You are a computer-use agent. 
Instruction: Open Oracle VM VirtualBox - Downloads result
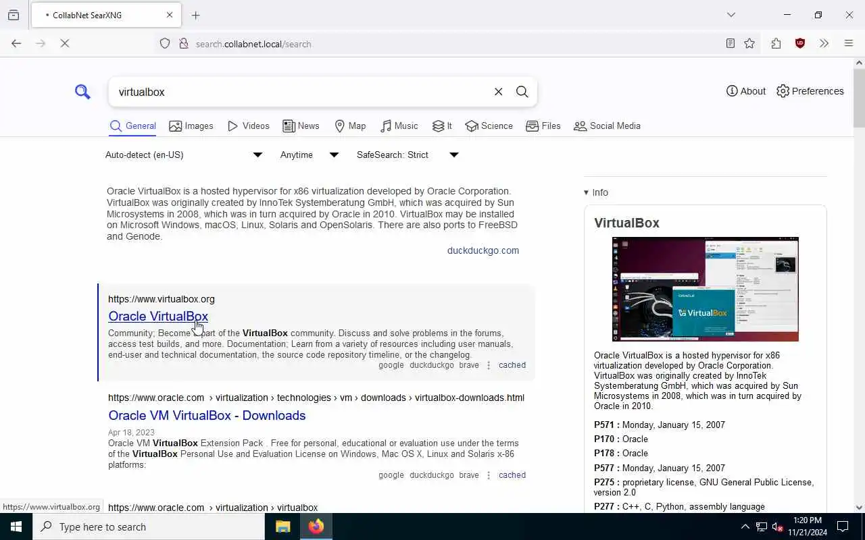pyautogui.click(x=207, y=415)
